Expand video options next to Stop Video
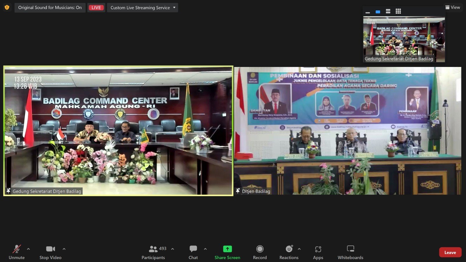Viewport: 466px width, 262px height. tap(64, 249)
